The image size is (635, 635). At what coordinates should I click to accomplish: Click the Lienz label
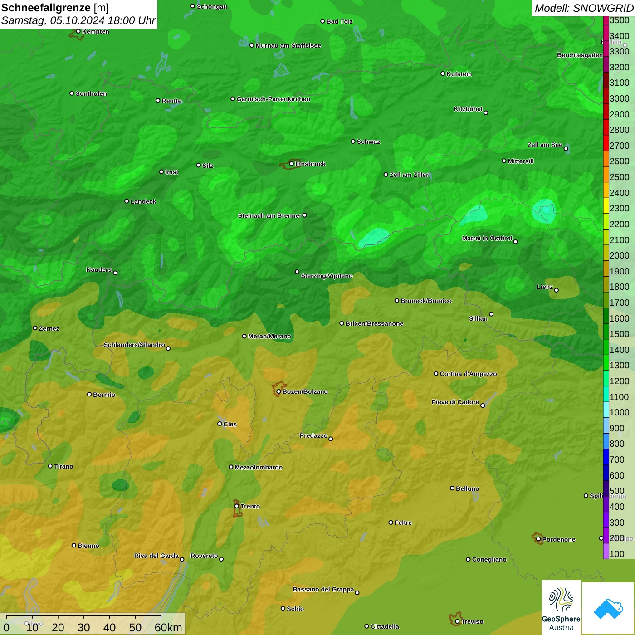545,287
